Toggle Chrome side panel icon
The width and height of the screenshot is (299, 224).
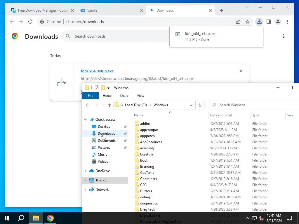[269, 22]
